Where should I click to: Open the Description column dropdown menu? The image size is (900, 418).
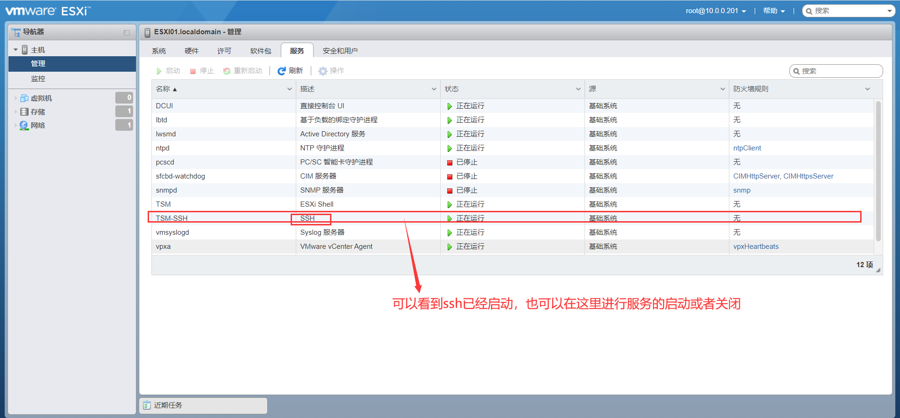coord(434,89)
